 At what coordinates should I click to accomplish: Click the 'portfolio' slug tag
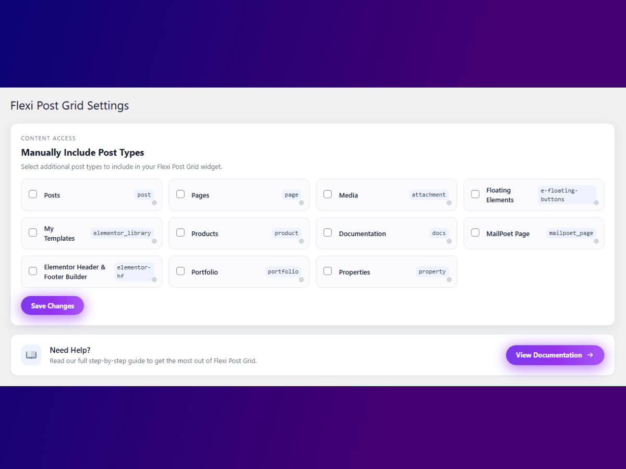(x=283, y=271)
